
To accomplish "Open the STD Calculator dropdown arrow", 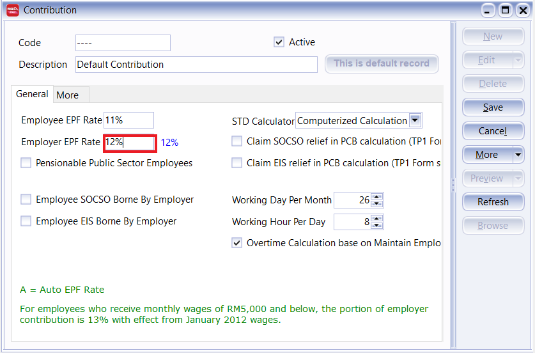I will point(415,120).
